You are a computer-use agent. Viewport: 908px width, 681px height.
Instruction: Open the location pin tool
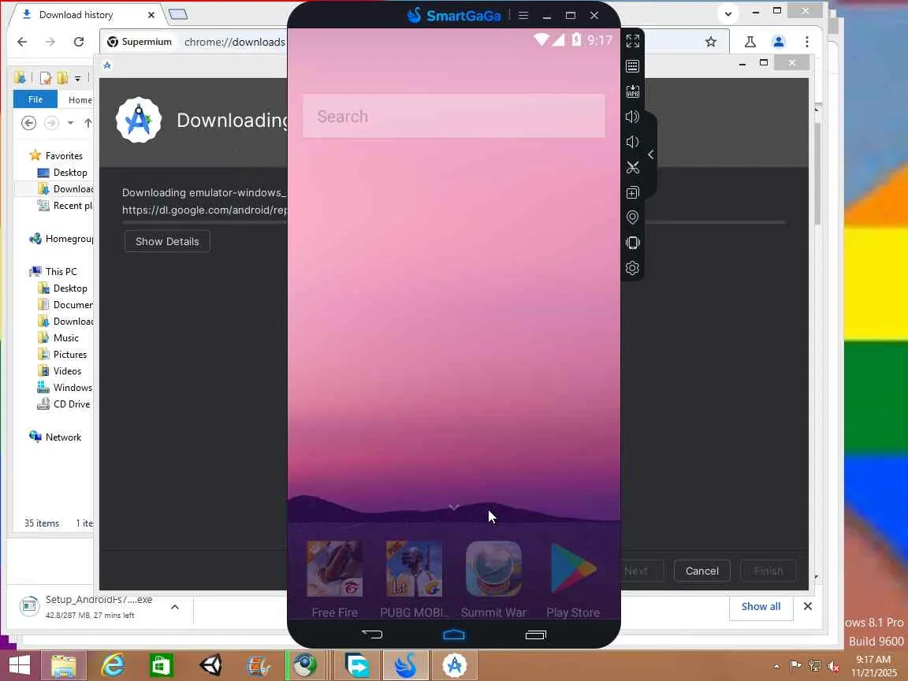point(632,218)
